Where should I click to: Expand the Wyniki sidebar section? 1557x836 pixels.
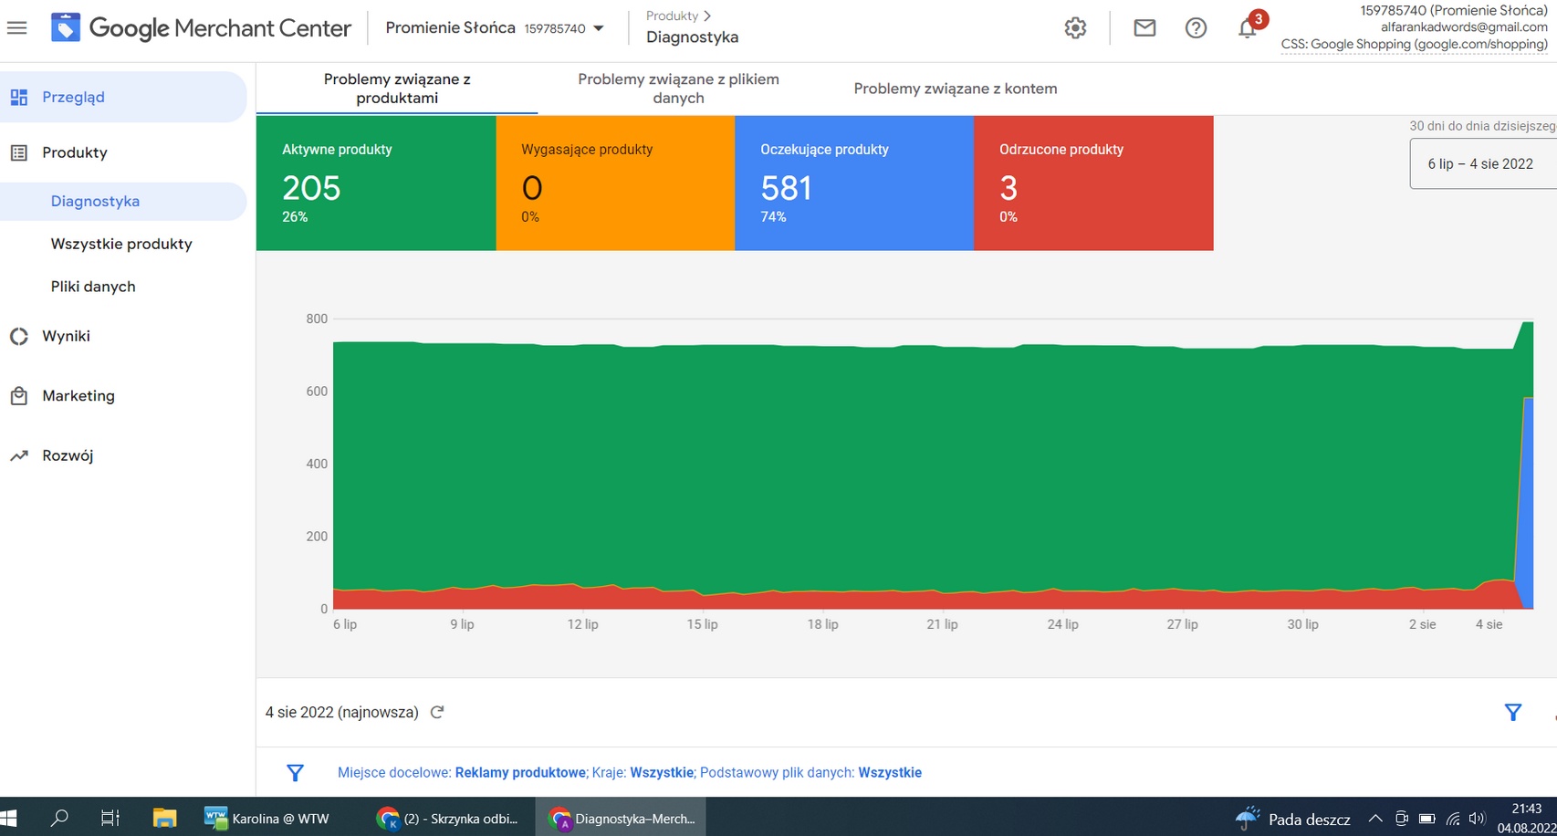point(66,336)
